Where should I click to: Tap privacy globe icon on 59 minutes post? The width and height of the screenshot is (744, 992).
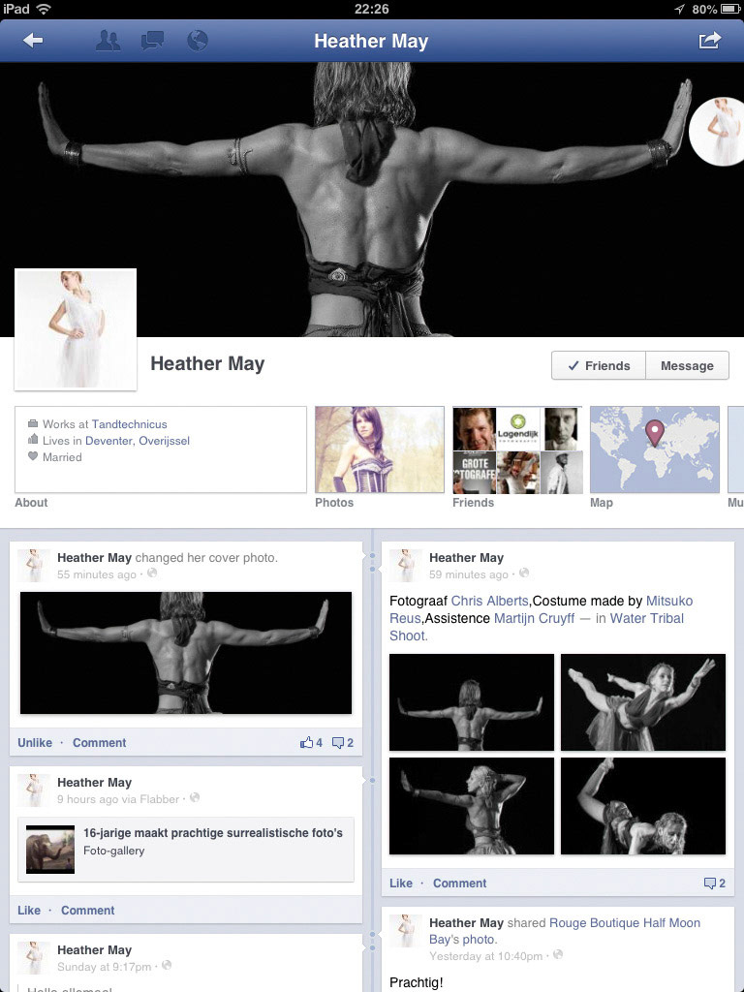[x=524, y=573]
